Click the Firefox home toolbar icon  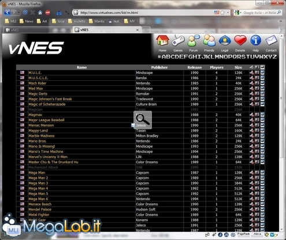pyautogui.click(x=40, y=13)
